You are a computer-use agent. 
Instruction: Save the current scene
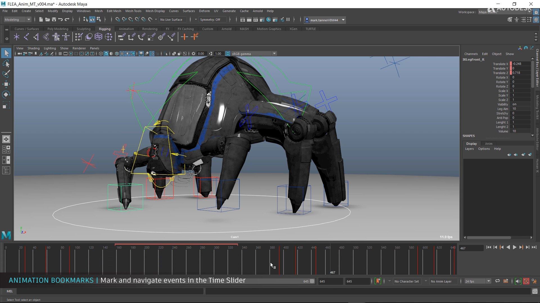pos(54,20)
